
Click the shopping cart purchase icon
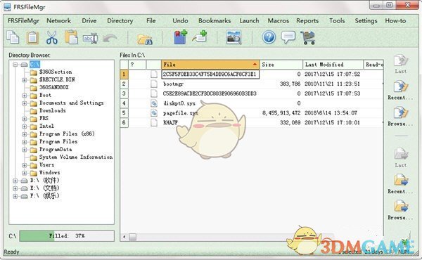coord(307,37)
